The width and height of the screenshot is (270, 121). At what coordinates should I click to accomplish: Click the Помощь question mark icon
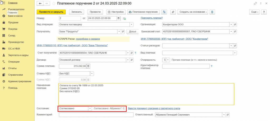pyautogui.click(x=4, y=88)
